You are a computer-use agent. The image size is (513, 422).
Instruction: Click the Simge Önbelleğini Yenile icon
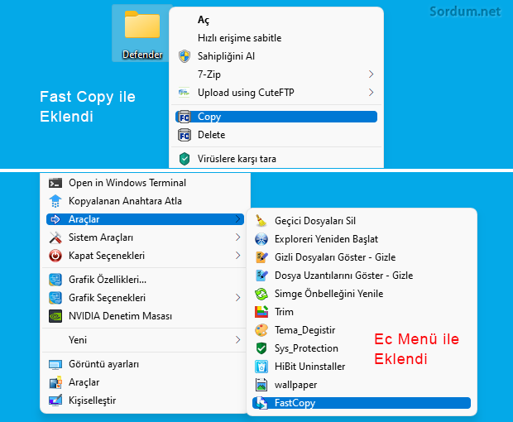point(261,294)
